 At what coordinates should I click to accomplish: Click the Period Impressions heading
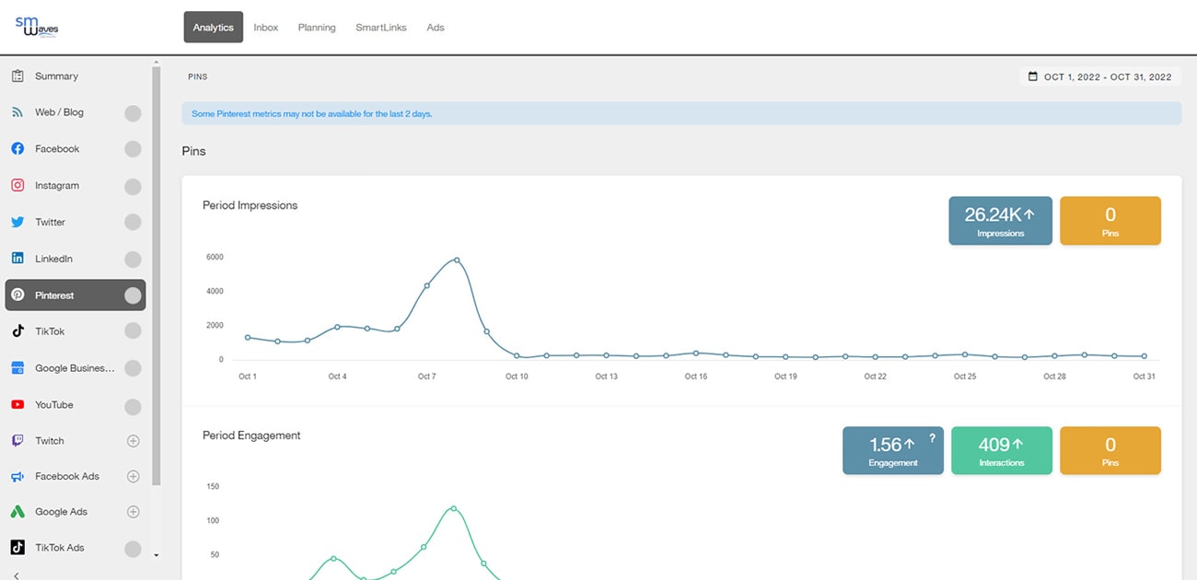coord(250,205)
